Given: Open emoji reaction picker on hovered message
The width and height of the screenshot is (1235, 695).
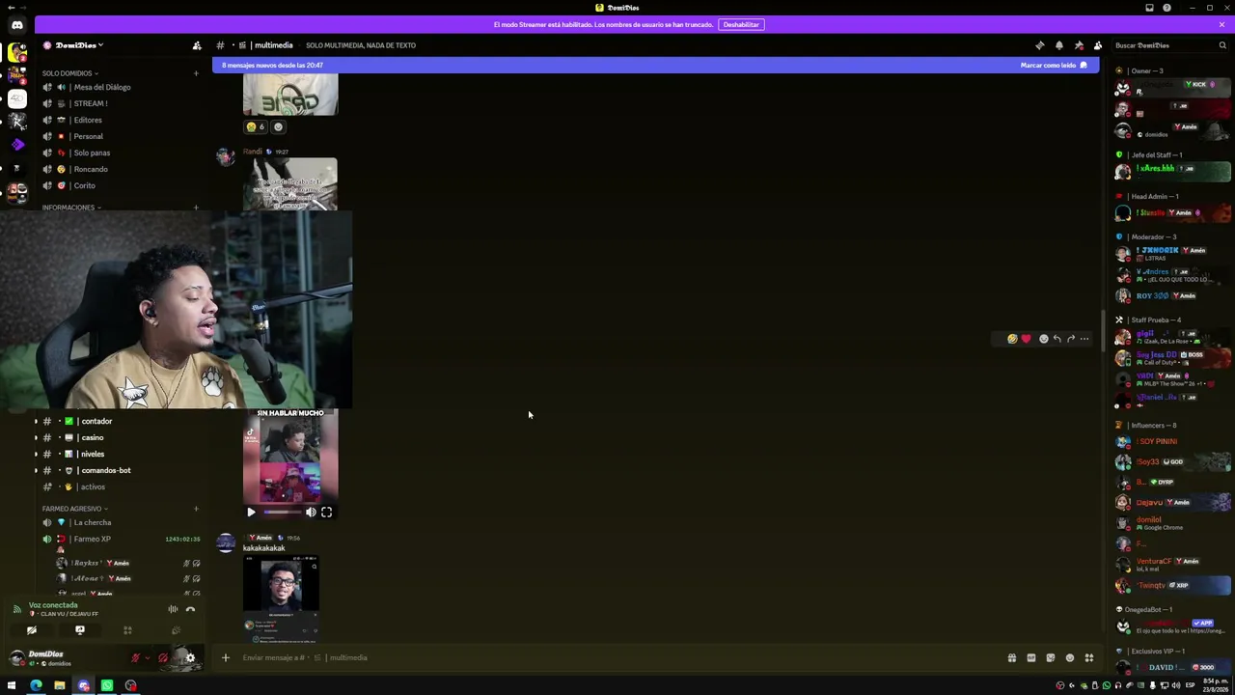Looking at the screenshot, I should pos(1043,339).
